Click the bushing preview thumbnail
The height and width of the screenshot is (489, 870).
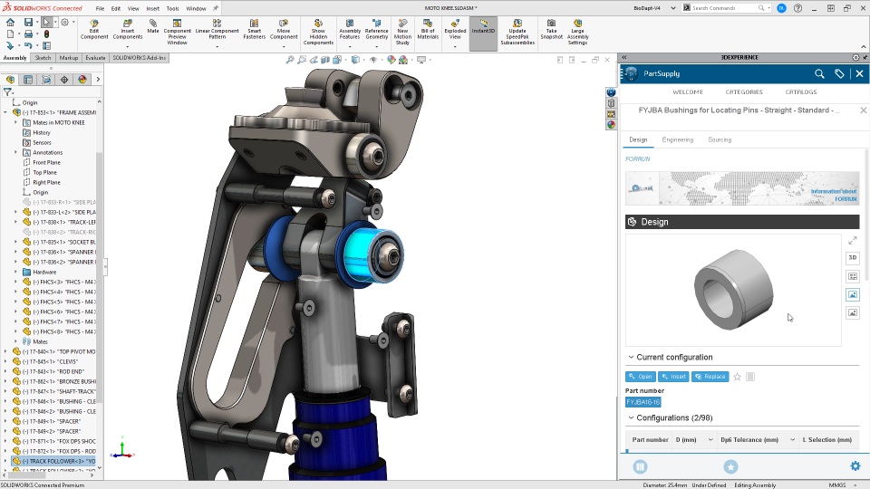[733, 290]
